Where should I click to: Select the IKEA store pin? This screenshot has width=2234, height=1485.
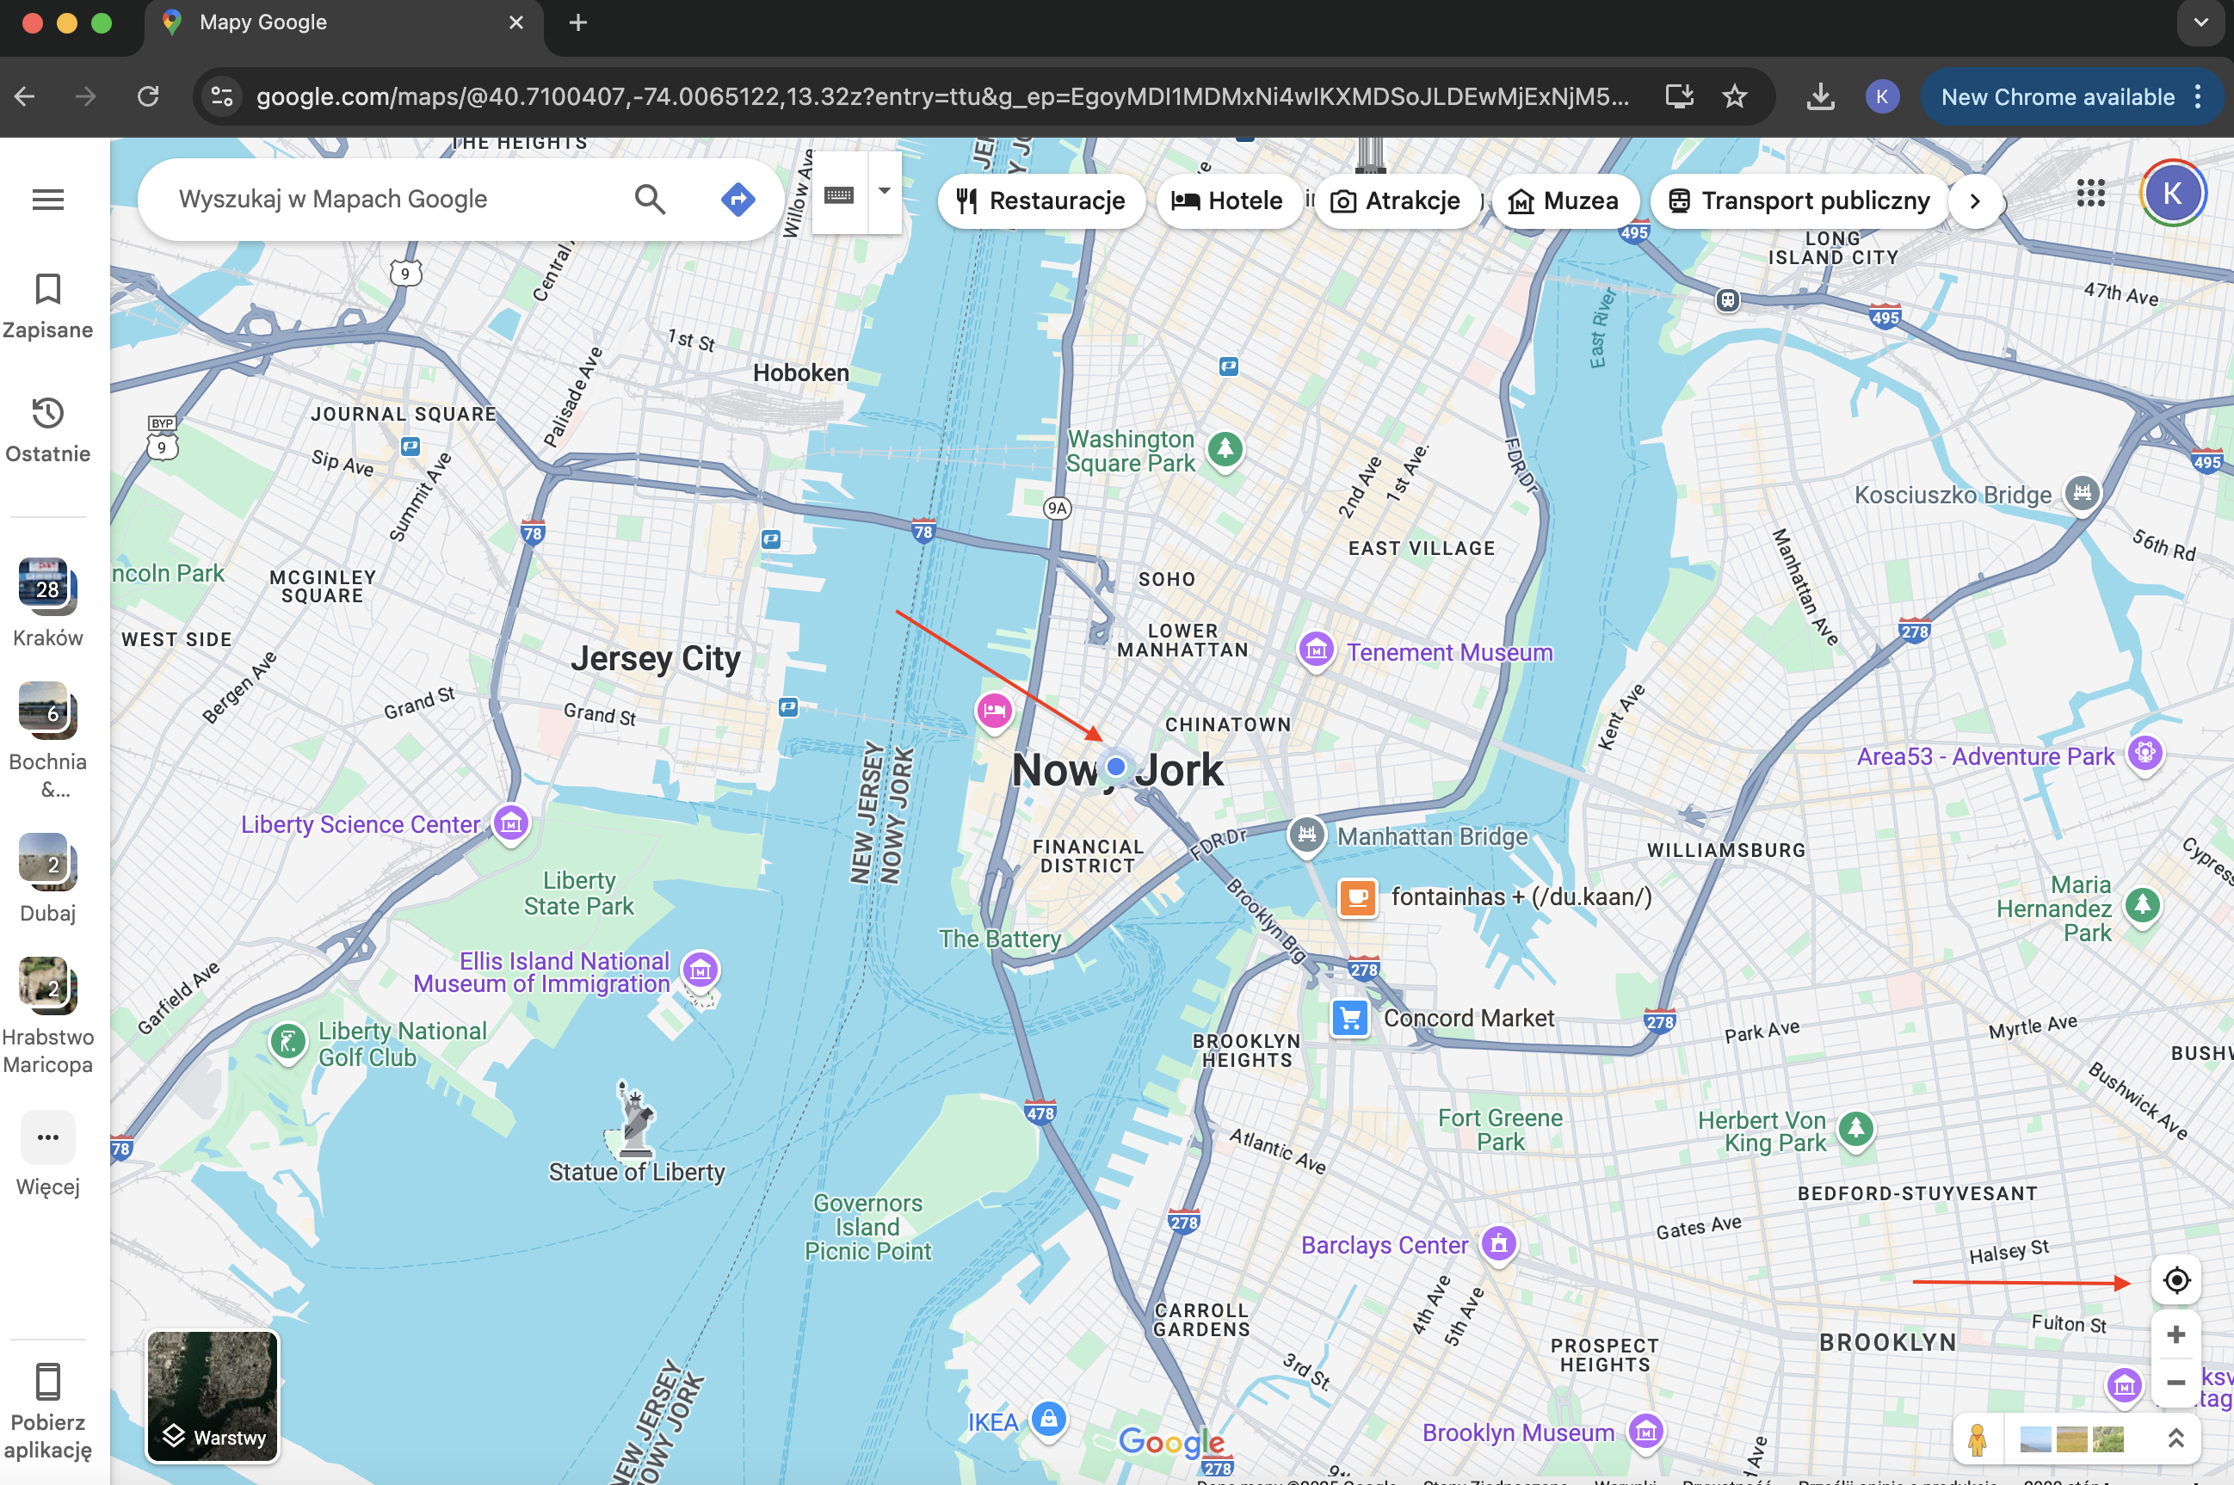pos(1048,1420)
